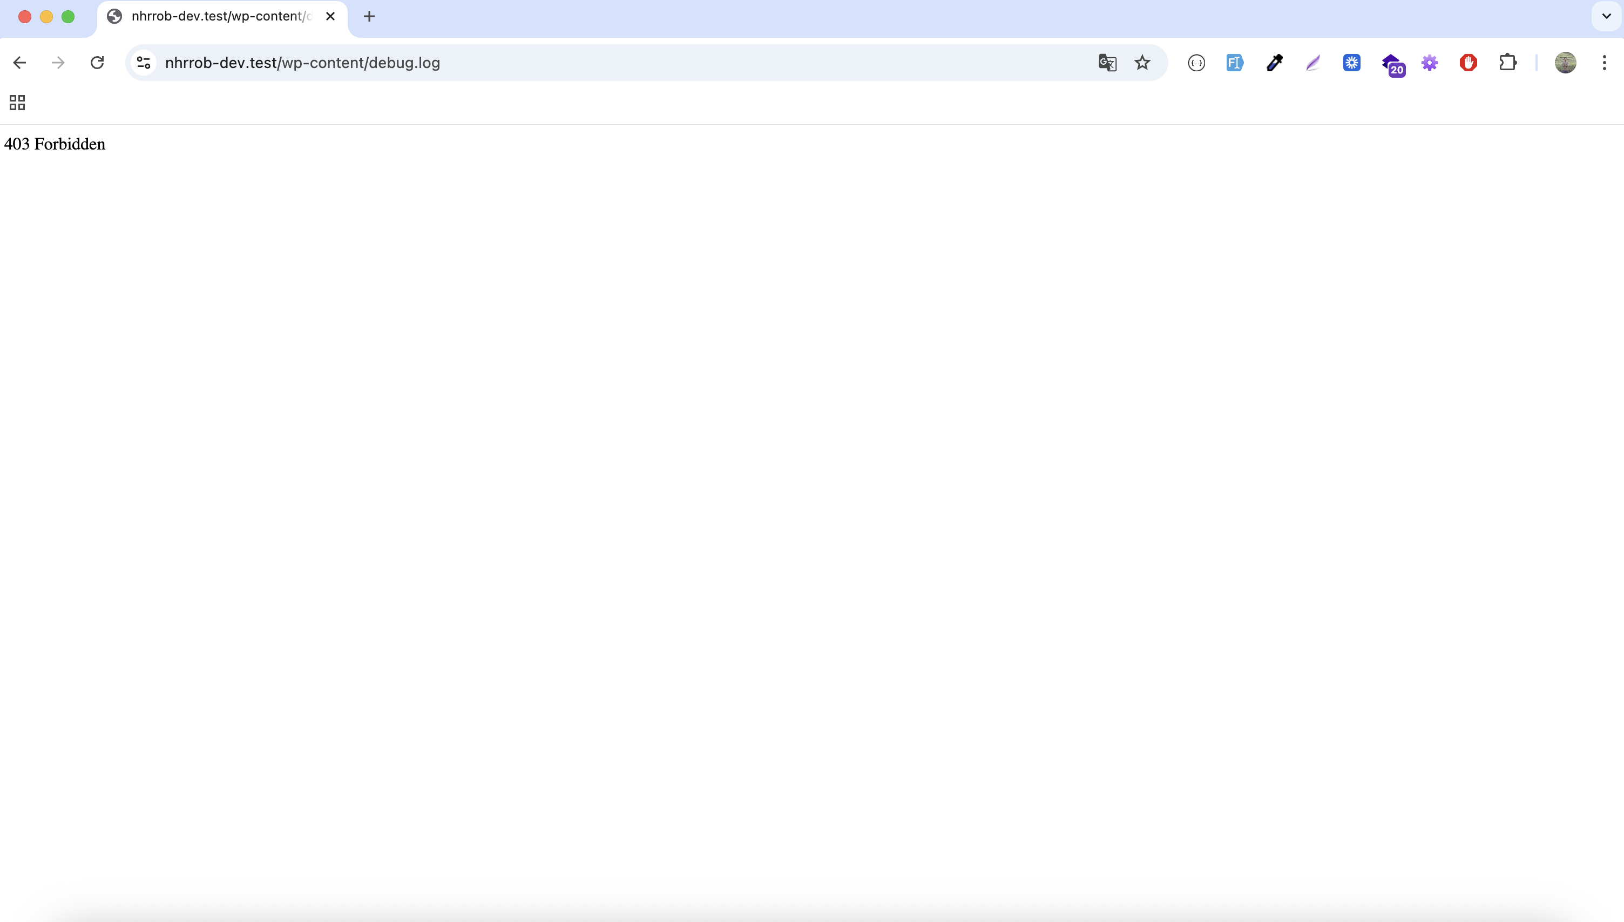The width and height of the screenshot is (1624, 922).
Task: Click the red stop-hand blocker extension
Action: point(1469,62)
